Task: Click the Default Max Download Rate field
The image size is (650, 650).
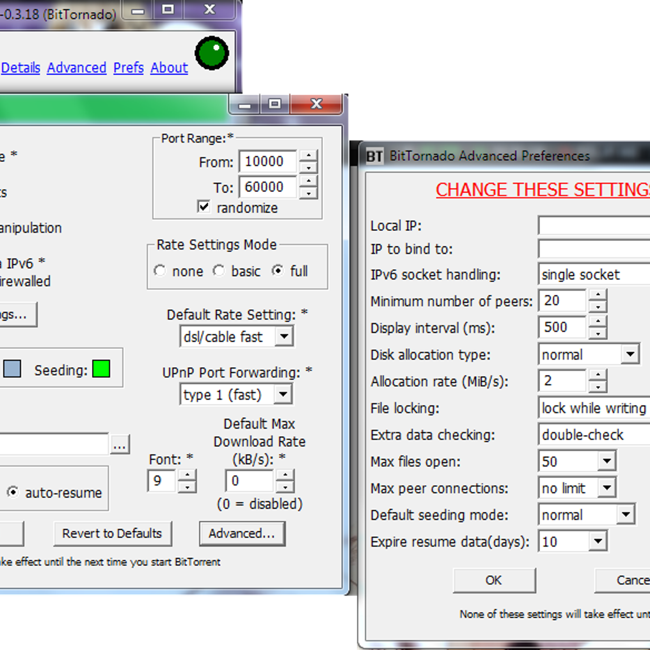Action: 249,481
